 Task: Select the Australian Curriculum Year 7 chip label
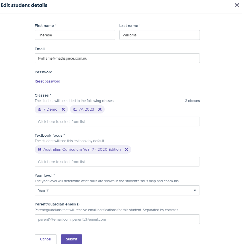pos(82,150)
